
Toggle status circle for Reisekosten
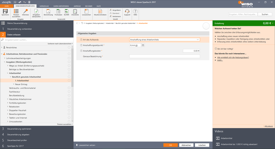click(69, 107)
